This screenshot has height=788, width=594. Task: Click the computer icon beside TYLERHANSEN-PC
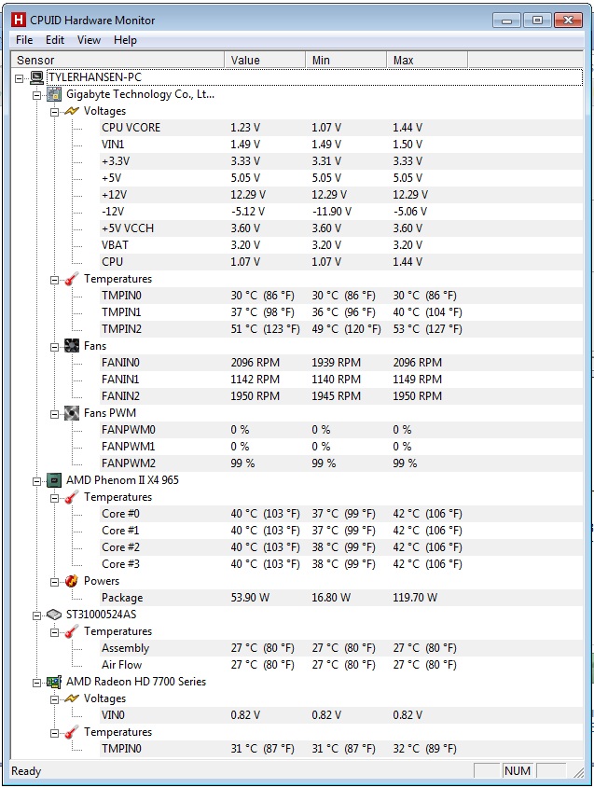click(x=36, y=77)
